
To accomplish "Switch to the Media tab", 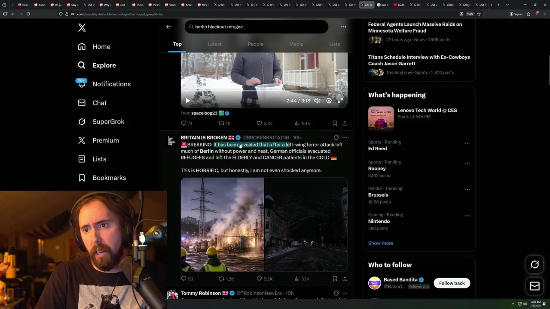I will click(x=296, y=44).
